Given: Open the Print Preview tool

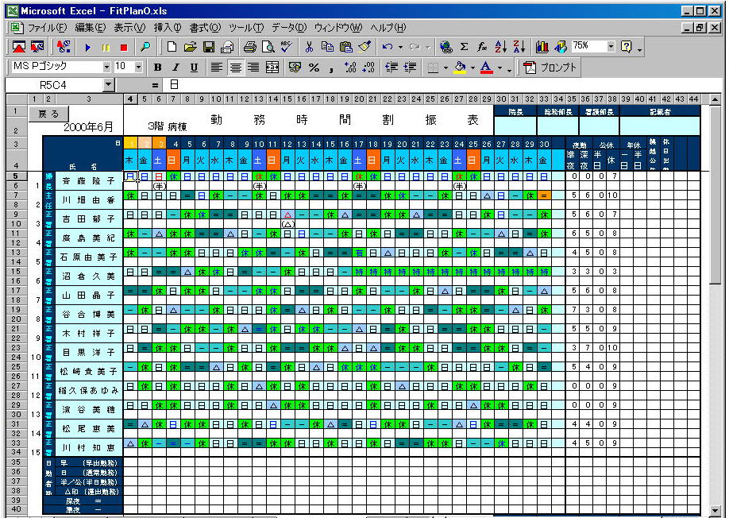Looking at the screenshot, I should pos(268,48).
